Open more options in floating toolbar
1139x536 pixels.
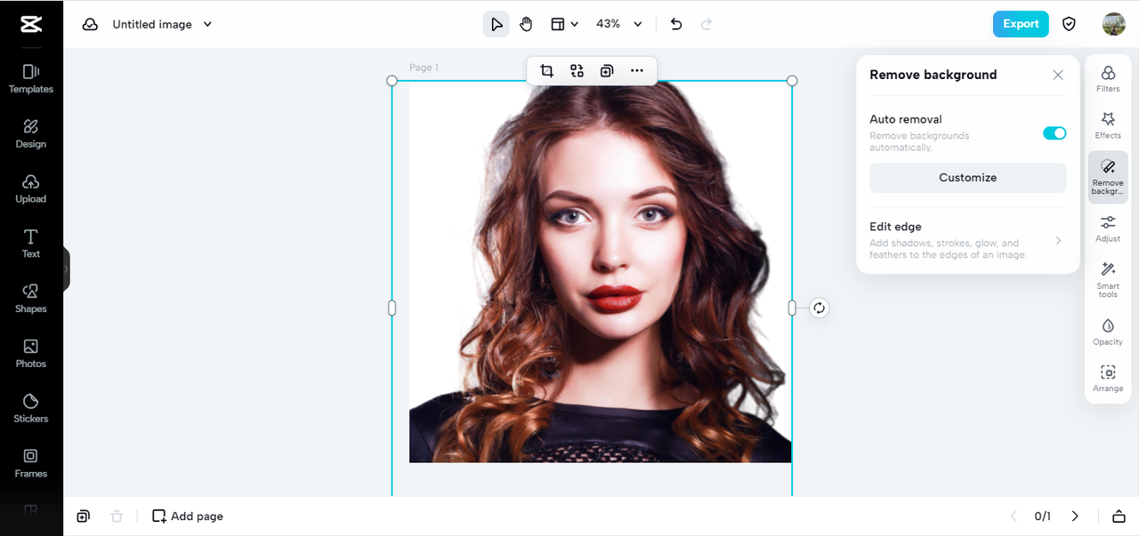(x=636, y=71)
